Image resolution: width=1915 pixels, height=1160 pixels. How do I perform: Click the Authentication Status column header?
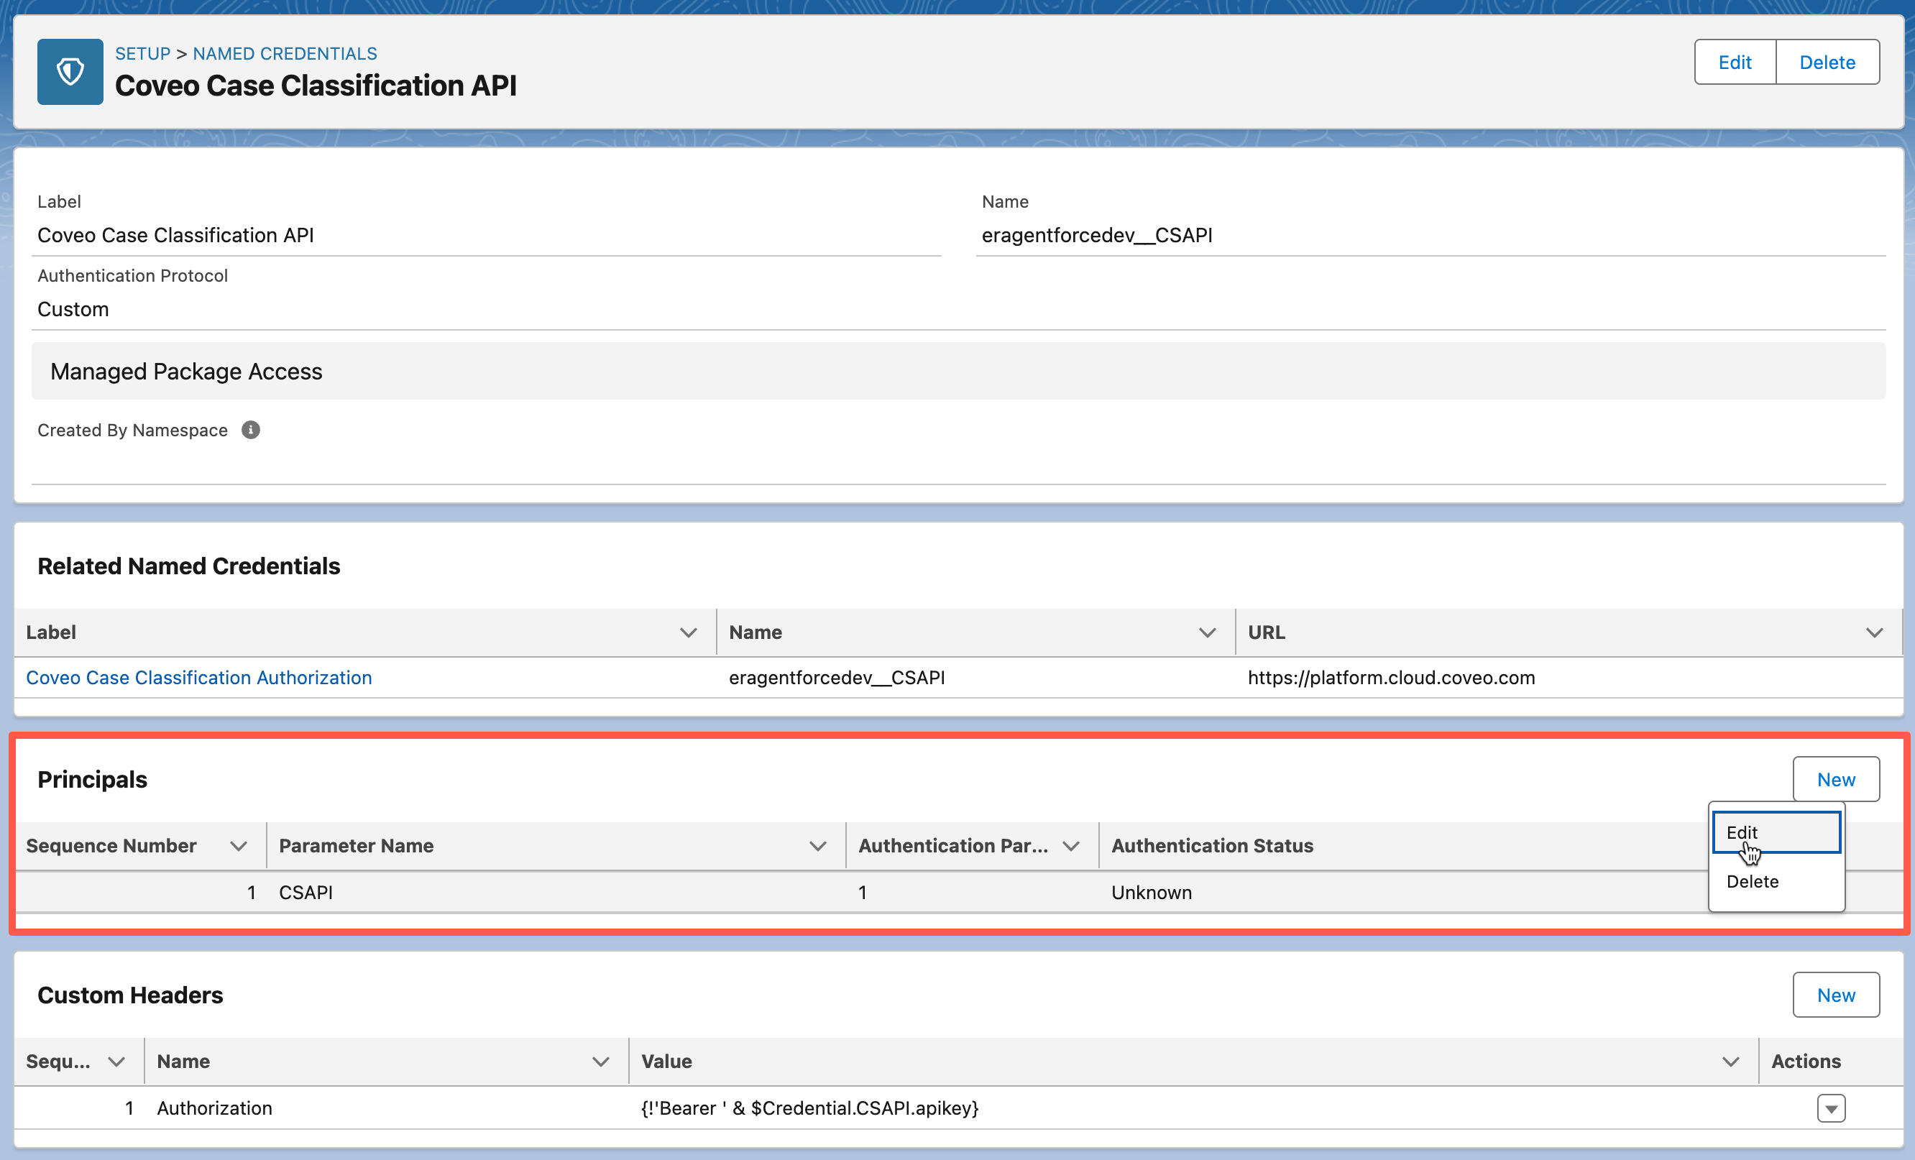(x=1213, y=845)
